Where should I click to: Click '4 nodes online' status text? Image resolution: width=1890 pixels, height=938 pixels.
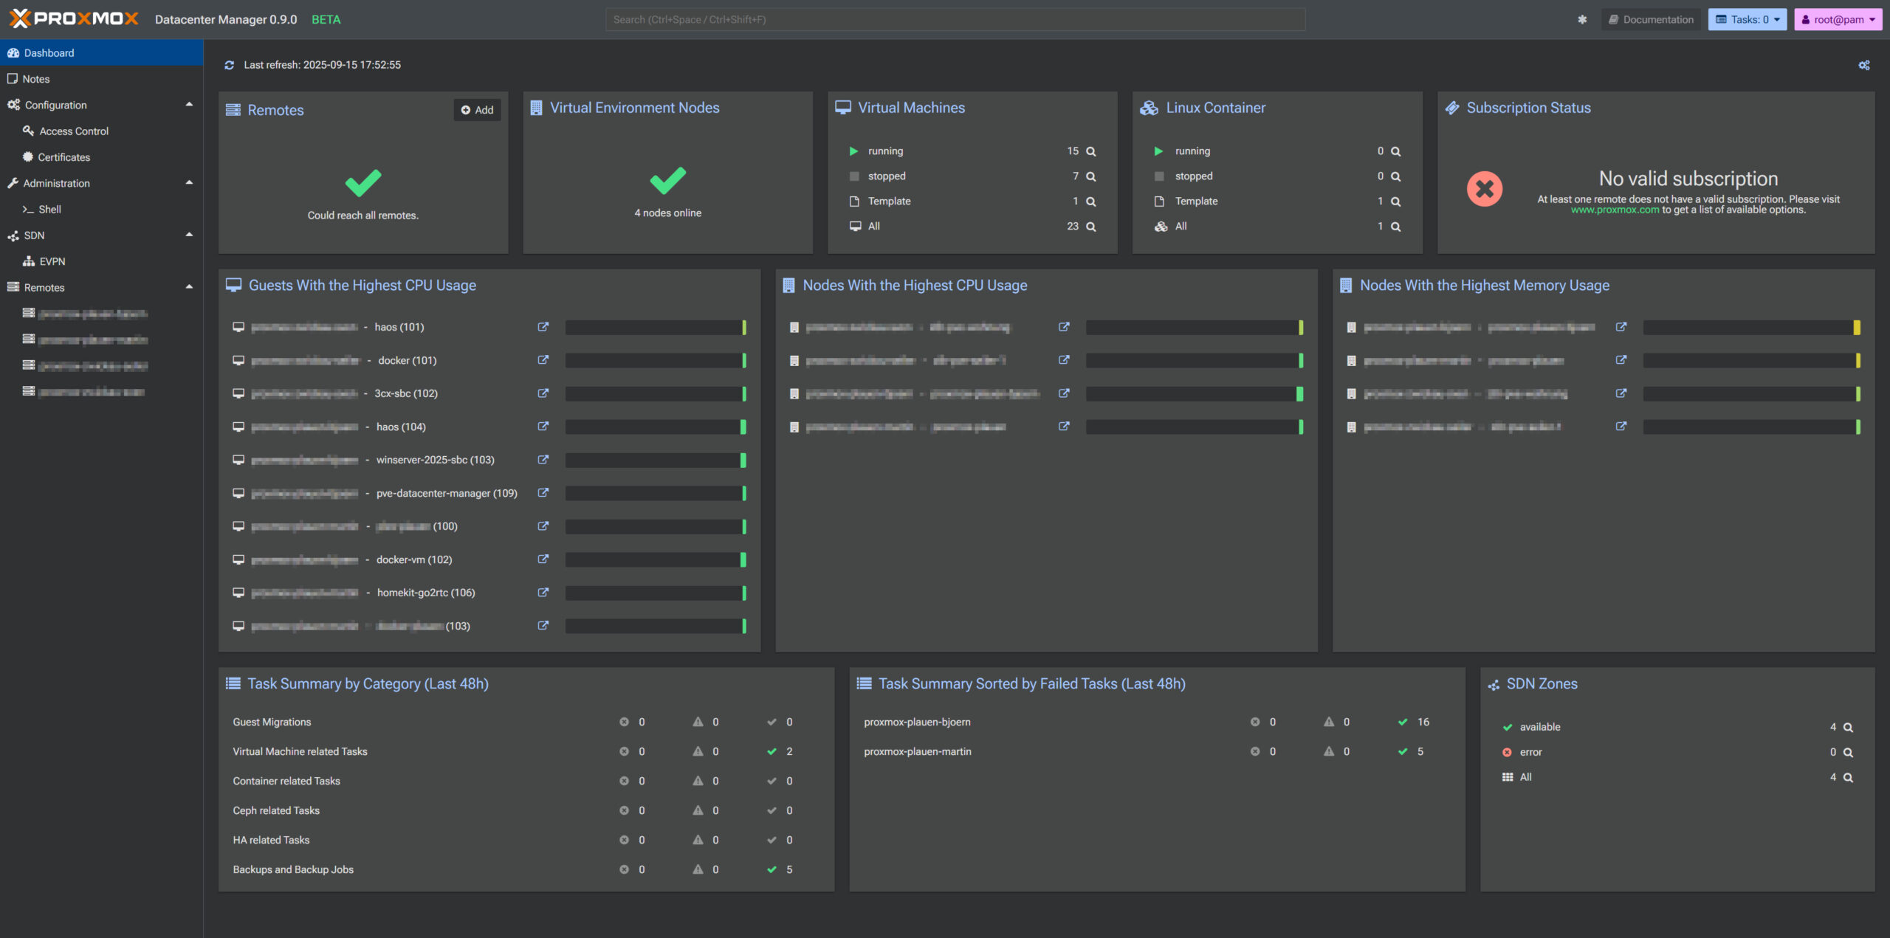click(x=668, y=213)
